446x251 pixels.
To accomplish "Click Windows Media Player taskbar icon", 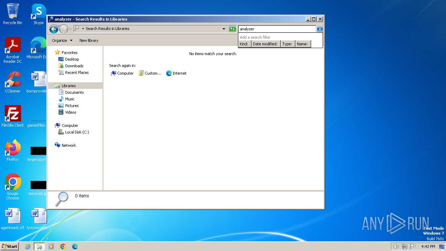I will point(51,246).
